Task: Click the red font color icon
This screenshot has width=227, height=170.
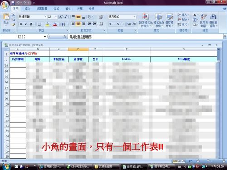Action: pyautogui.click(x=55, y=24)
